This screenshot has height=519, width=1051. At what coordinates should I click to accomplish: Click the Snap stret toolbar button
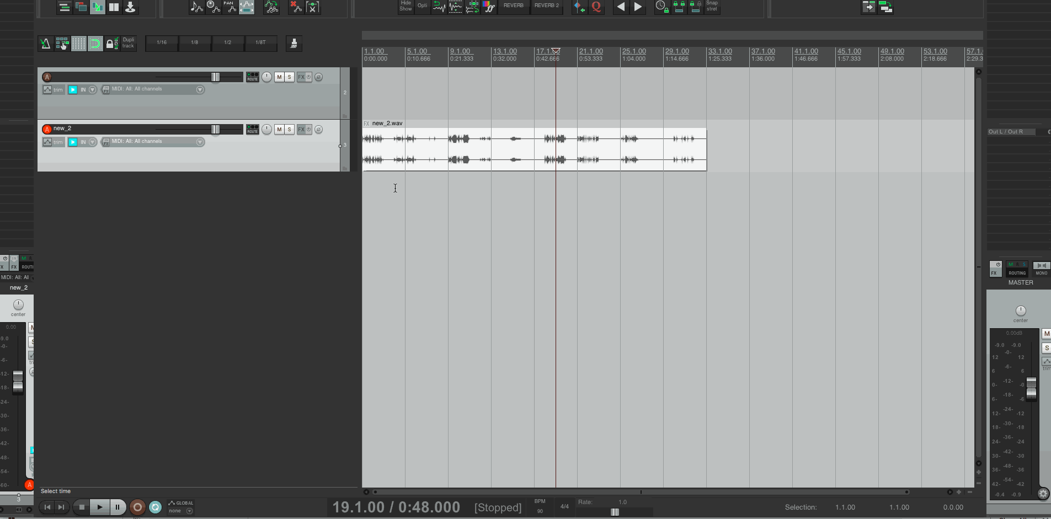click(x=712, y=6)
